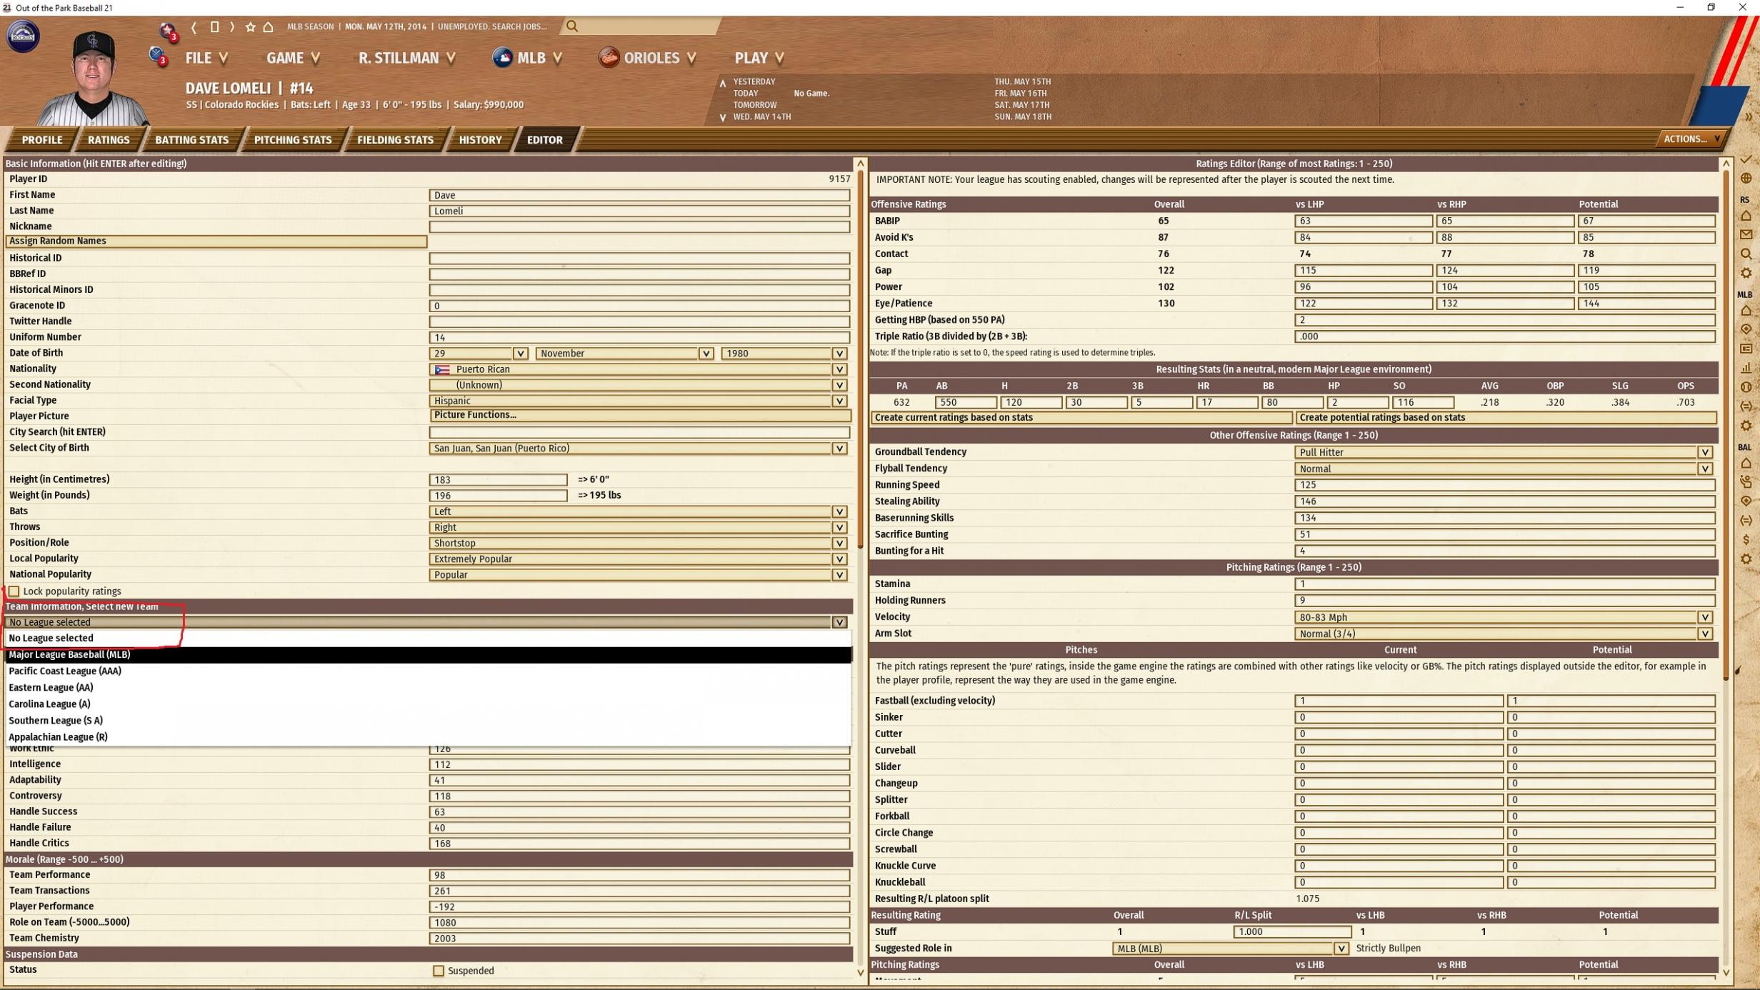Open the PLAY menu
Screen dimensions: 1760x990
(759, 58)
